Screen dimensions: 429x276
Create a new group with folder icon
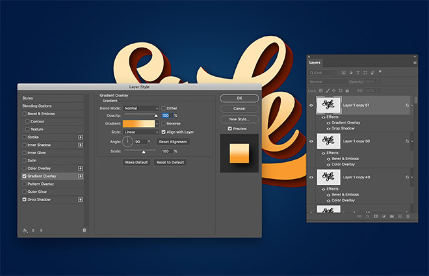click(x=391, y=215)
